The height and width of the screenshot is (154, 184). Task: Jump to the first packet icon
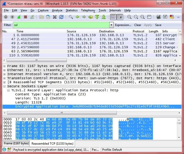(x=97, y=17)
